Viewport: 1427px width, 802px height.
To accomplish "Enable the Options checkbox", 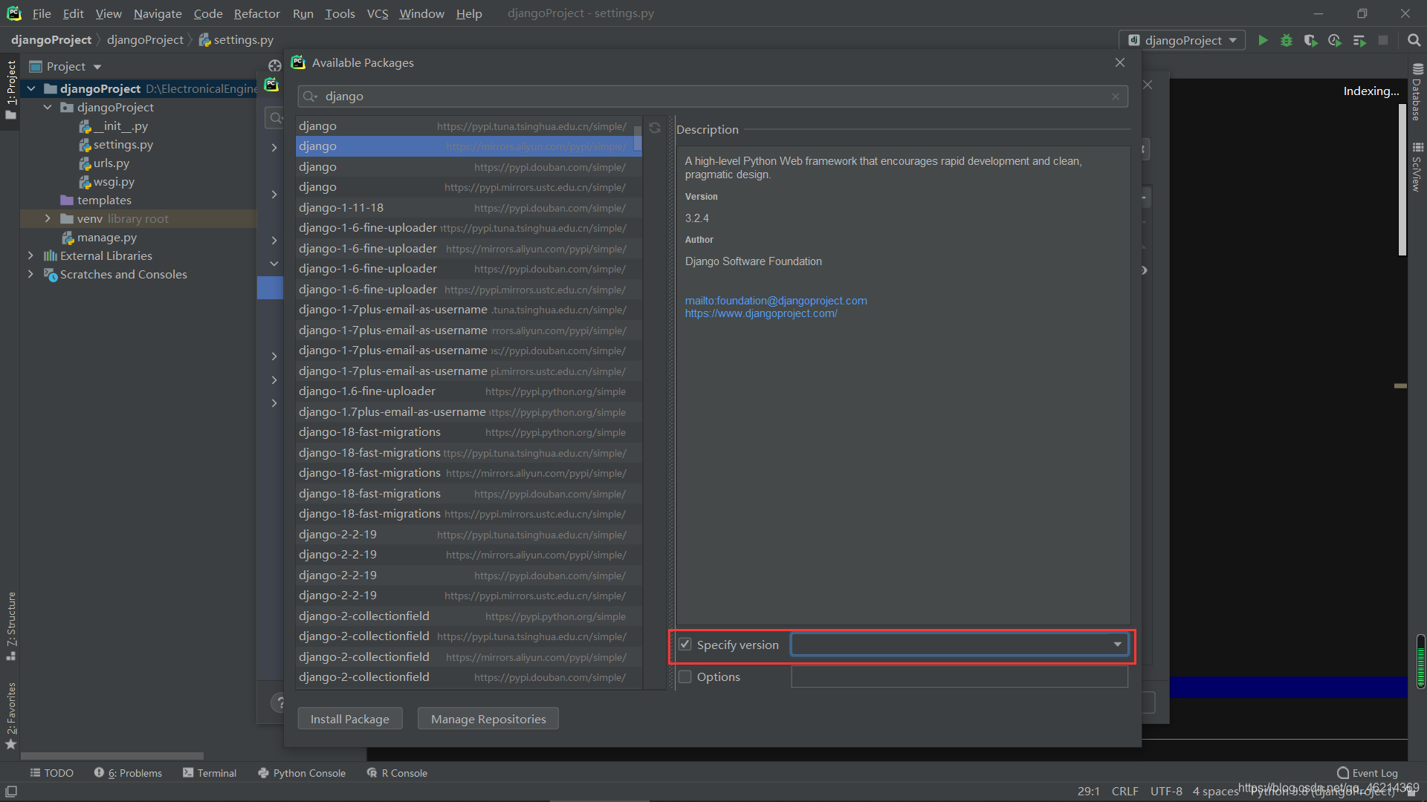I will [x=685, y=677].
